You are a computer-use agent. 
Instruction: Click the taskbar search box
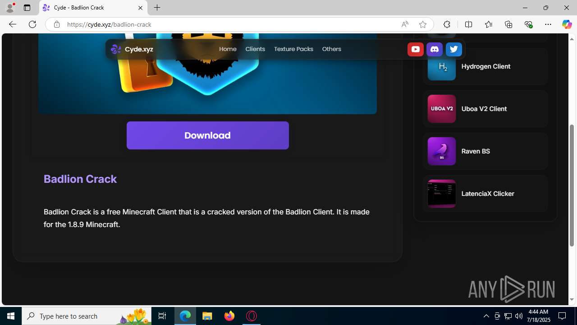87,316
